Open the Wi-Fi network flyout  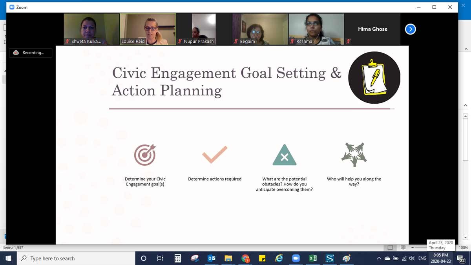click(x=404, y=258)
